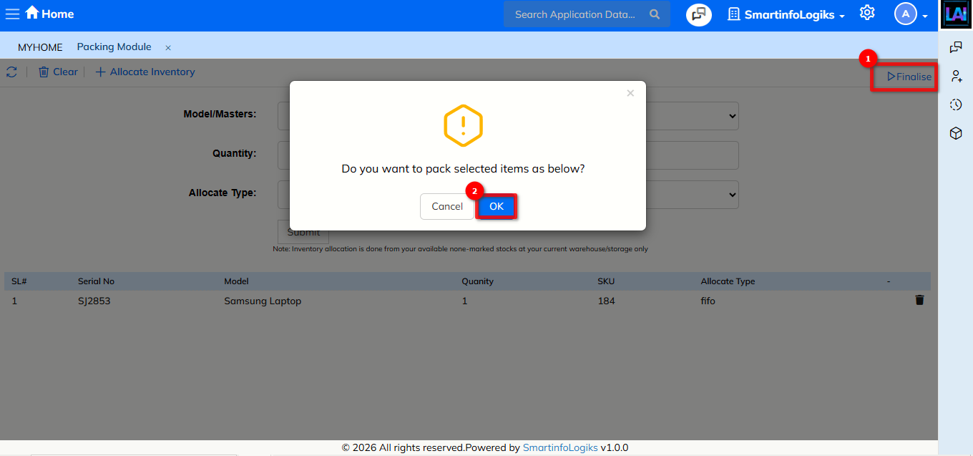Open the history clock icon in sidebar
The width and height of the screenshot is (973, 456).
click(956, 105)
